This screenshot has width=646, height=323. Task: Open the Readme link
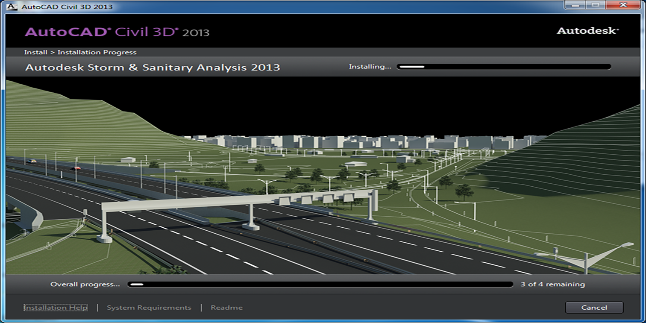point(226,308)
